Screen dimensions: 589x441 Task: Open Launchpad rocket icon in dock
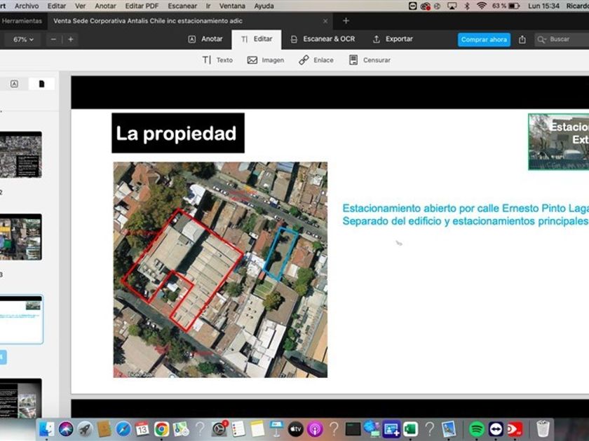tap(85, 428)
